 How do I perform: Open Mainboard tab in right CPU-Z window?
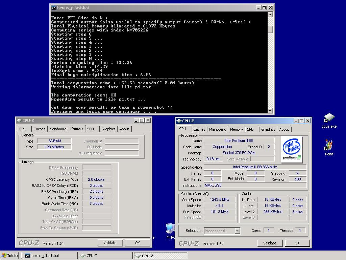218,129
